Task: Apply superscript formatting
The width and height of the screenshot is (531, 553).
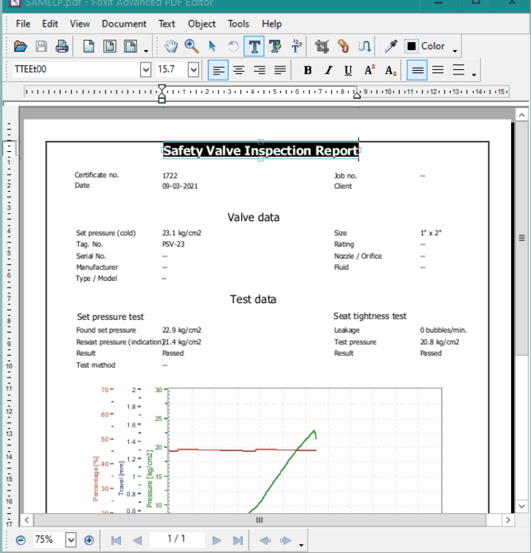Action: pyautogui.click(x=369, y=70)
